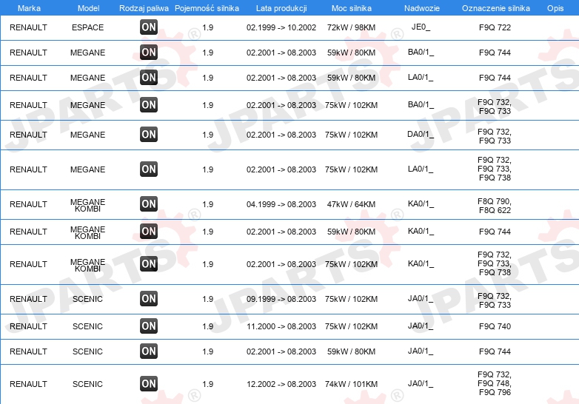Image resolution: width=579 pixels, height=404 pixels.
Task: Select the date range 12.2002 -> 08.2003
Action: click(x=281, y=384)
